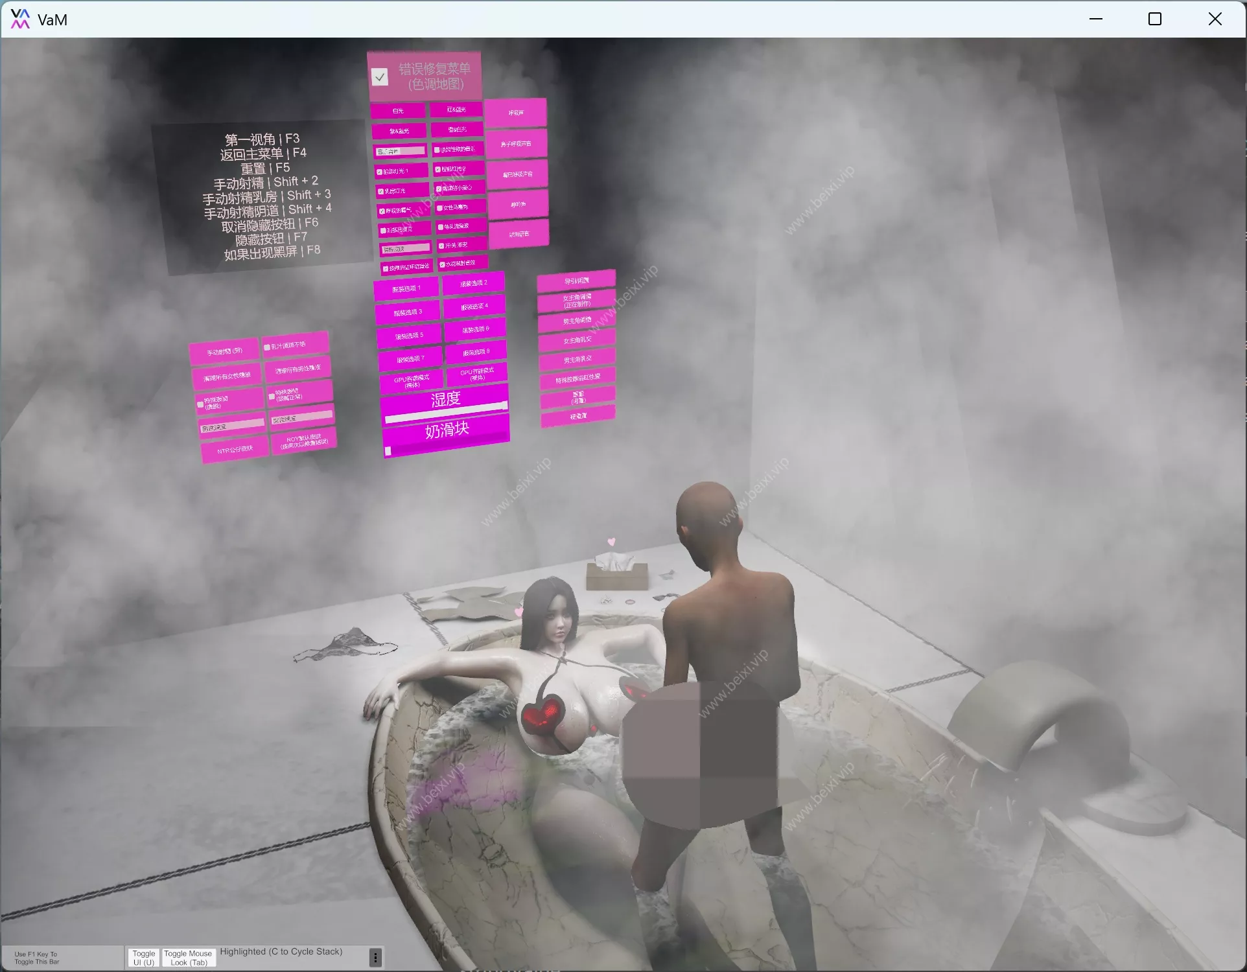Select 服装选项 1 button
1247x972 pixels.
(406, 289)
